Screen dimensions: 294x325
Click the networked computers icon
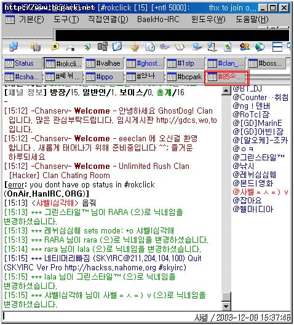click(212, 47)
